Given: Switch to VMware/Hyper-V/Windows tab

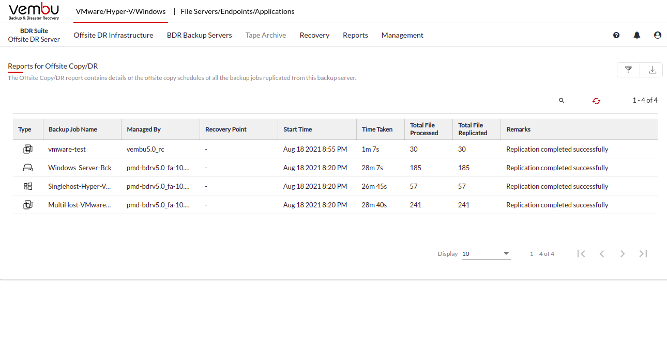Looking at the screenshot, I should click(x=120, y=11).
